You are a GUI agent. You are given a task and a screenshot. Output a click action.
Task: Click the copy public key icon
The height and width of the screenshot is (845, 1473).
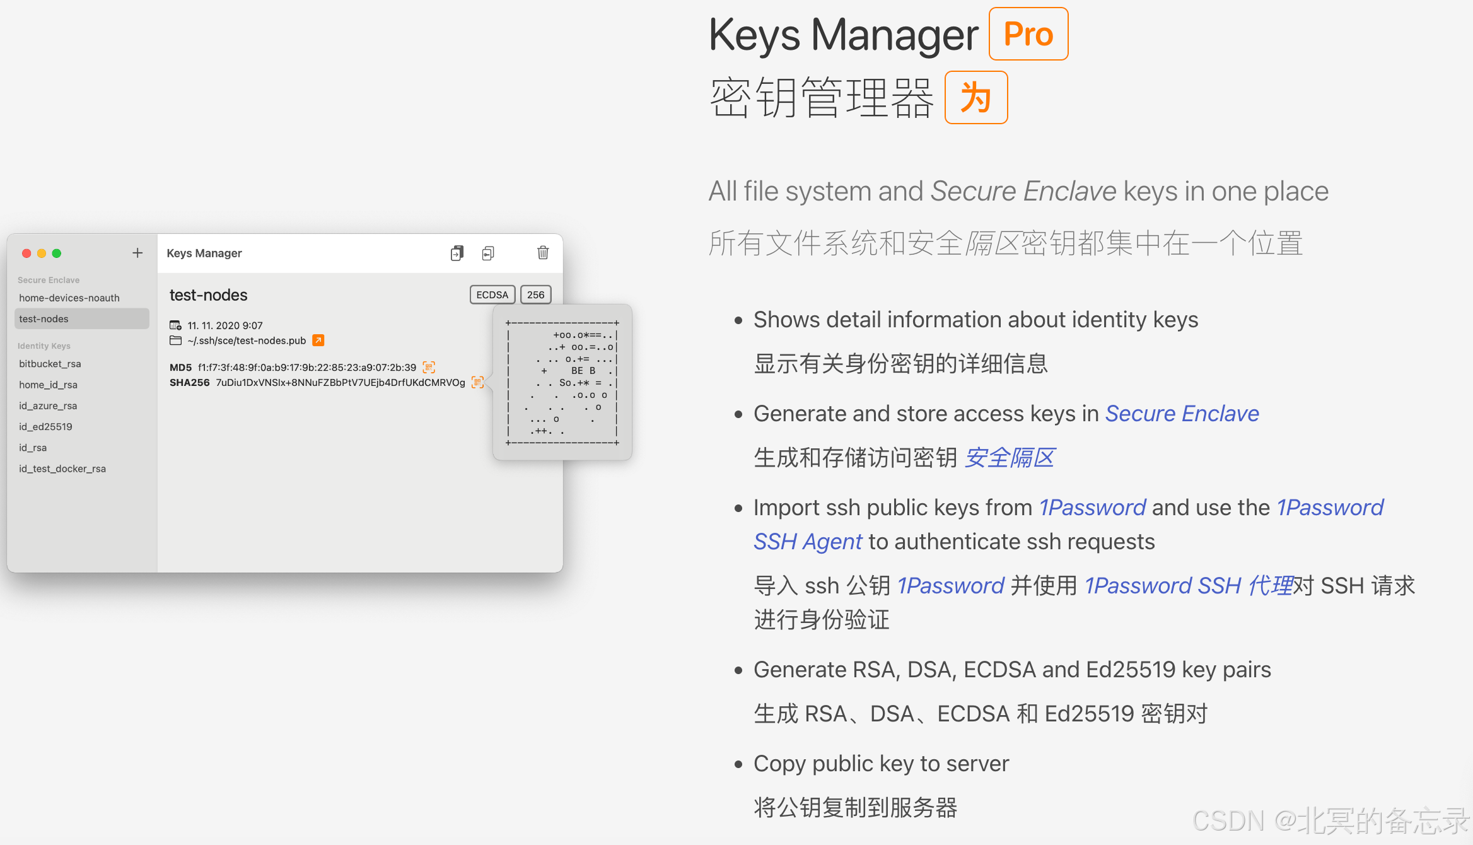click(x=487, y=253)
